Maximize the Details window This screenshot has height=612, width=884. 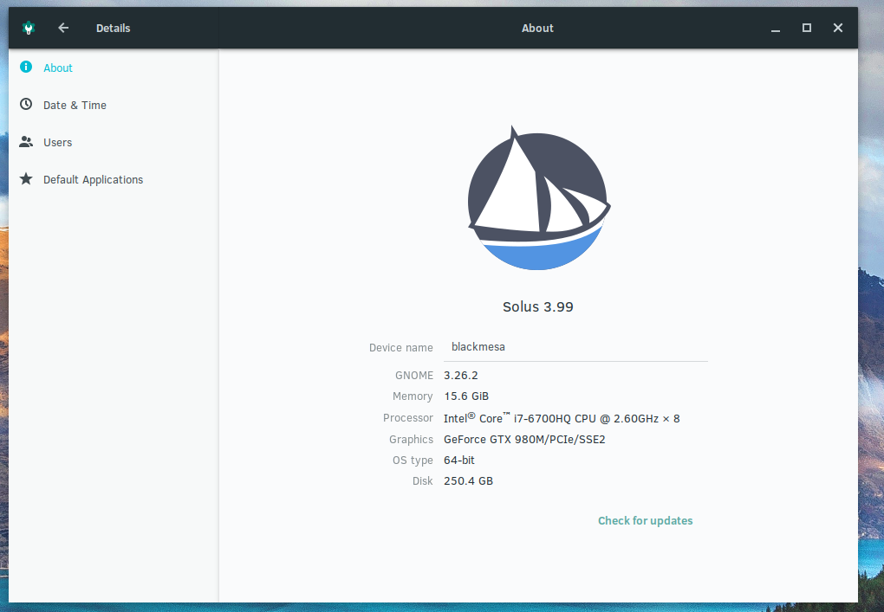click(x=807, y=28)
